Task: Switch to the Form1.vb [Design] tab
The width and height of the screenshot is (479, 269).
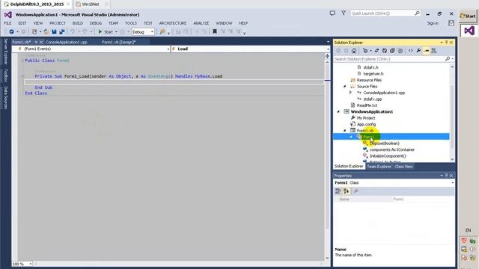Action: [x=119, y=42]
